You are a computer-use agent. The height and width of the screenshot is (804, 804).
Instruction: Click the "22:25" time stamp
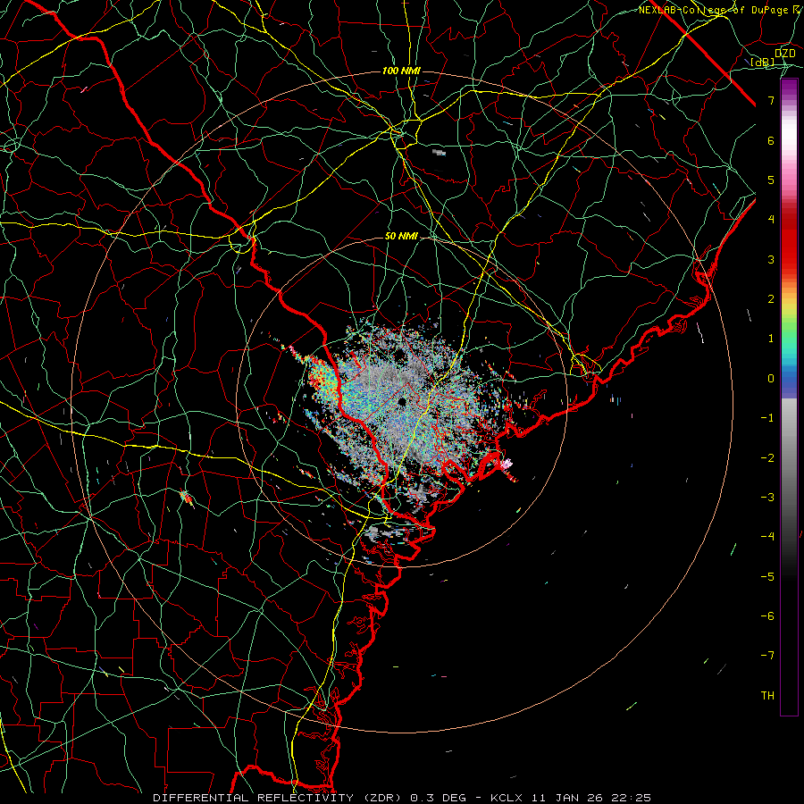(630, 798)
